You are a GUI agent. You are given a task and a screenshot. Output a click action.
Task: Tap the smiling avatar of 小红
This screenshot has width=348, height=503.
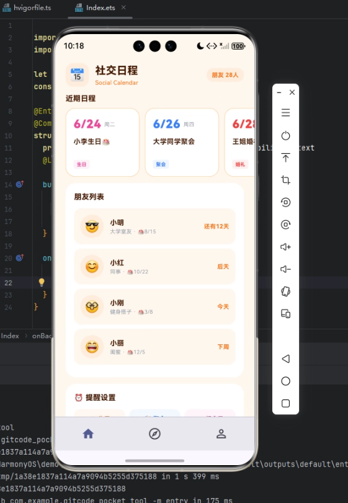pyautogui.click(x=92, y=267)
